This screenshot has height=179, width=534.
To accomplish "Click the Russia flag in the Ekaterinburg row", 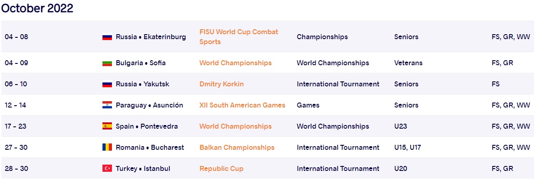I will pyautogui.click(x=107, y=37).
